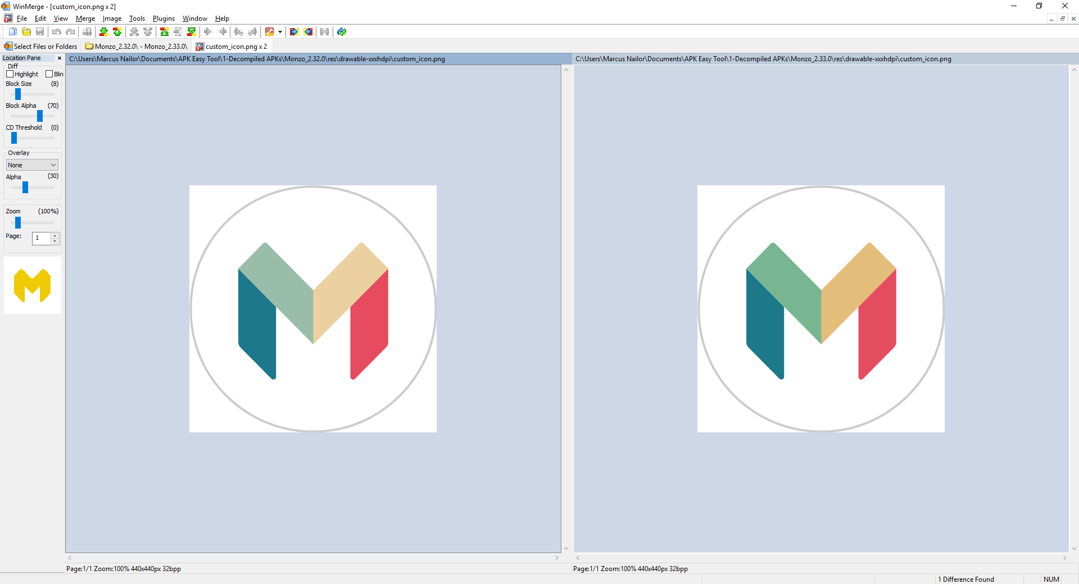
Task: Click the Current Difference icon
Action: point(178,32)
